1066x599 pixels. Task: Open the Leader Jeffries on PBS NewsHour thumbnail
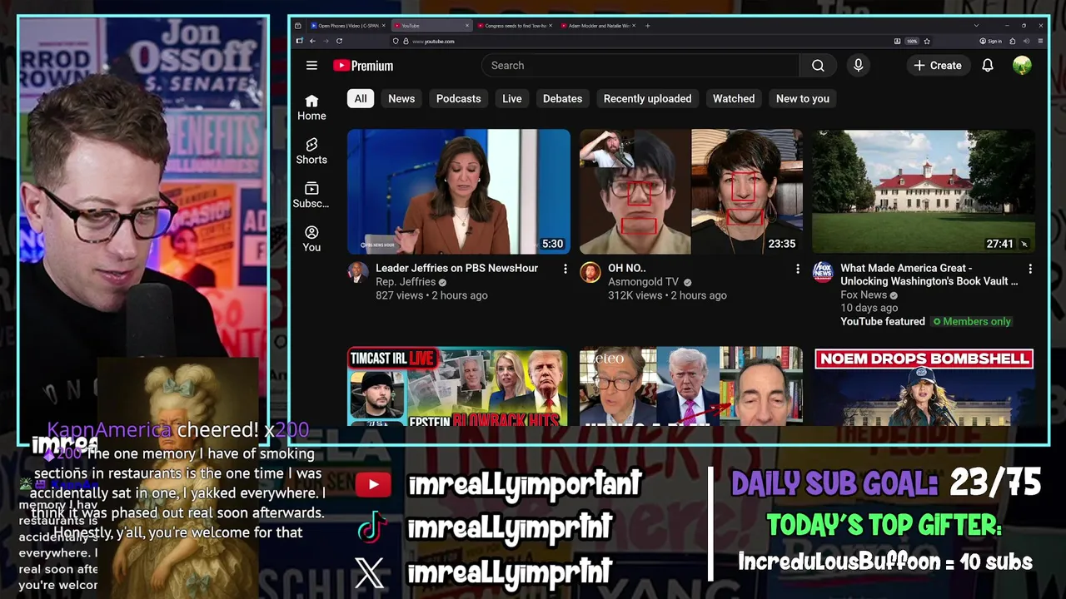(x=459, y=191)
